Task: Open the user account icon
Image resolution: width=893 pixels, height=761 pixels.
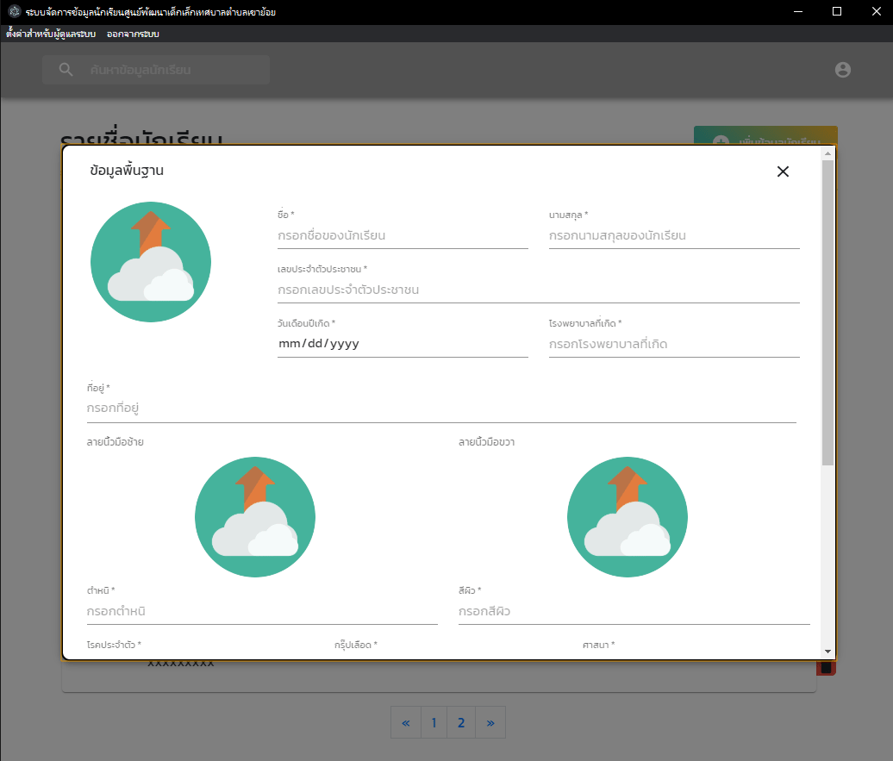Action: (842, 70)
